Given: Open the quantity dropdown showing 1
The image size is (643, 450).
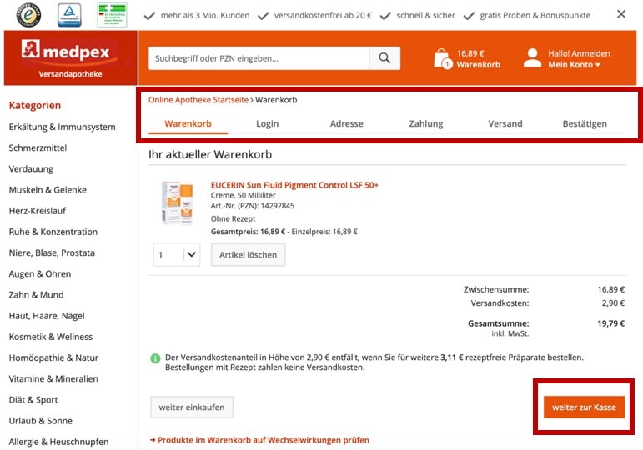Looking at the screenshot, I should [x=177, y=254].
